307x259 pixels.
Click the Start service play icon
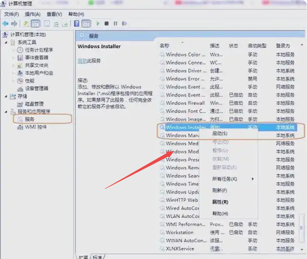(98, 24)
